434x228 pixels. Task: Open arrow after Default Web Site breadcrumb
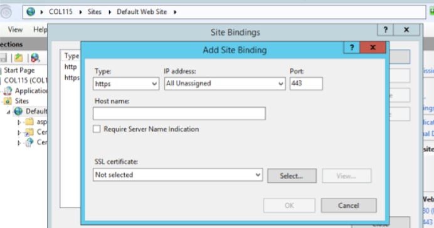coord(175,12)
